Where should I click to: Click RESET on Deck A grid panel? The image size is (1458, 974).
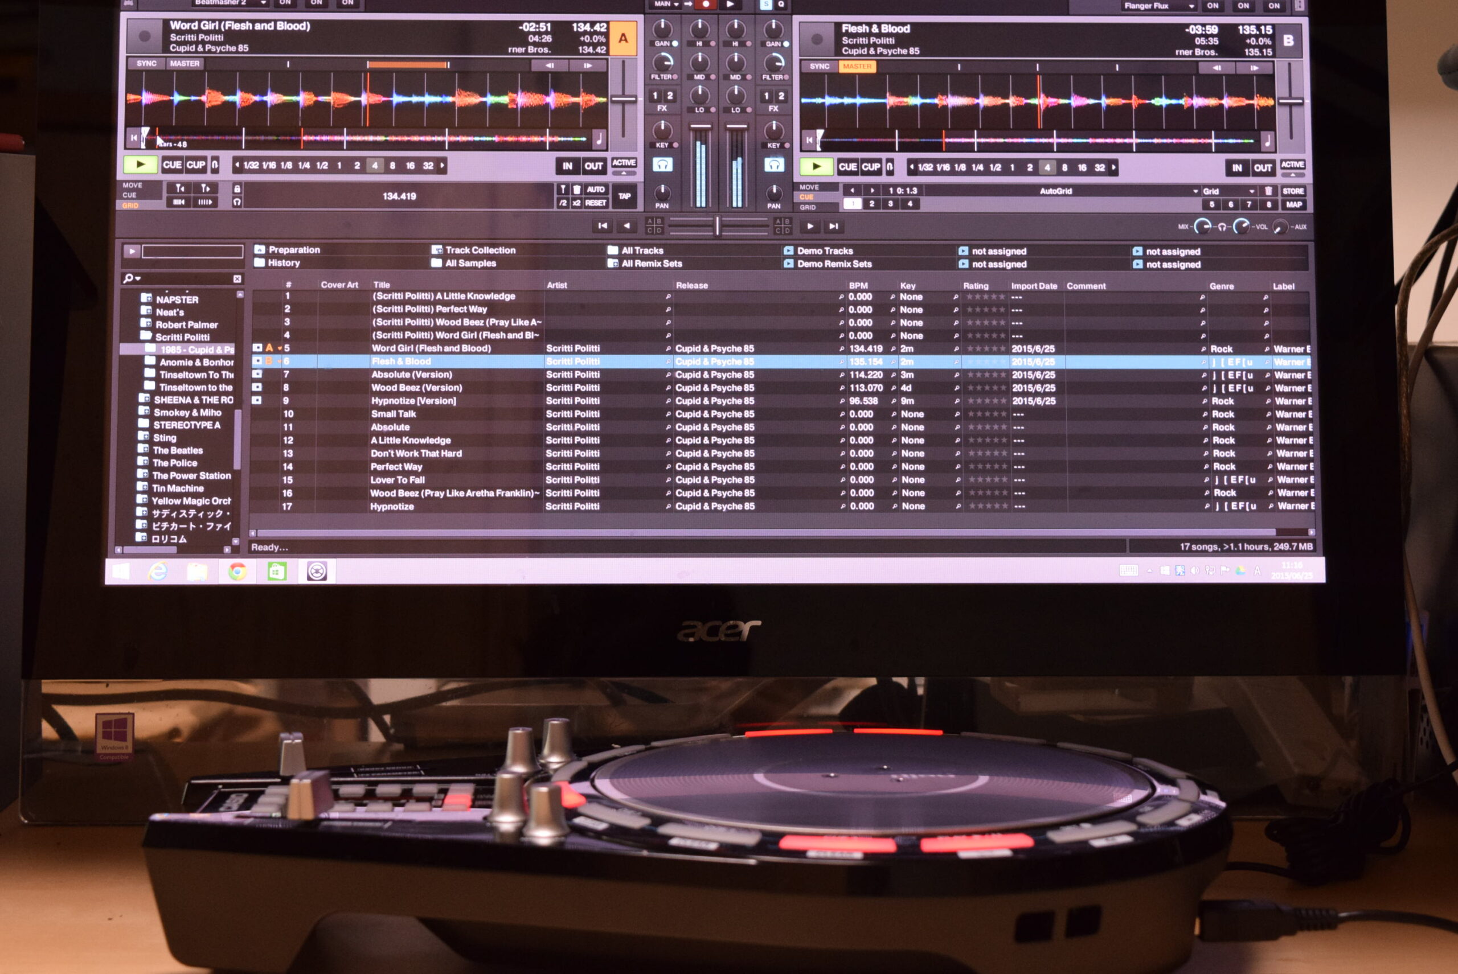[595, 203]
